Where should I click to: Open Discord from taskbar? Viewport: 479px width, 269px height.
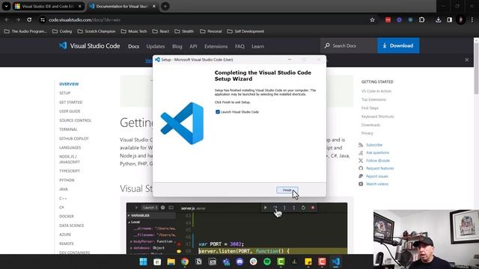click(239, 262)
